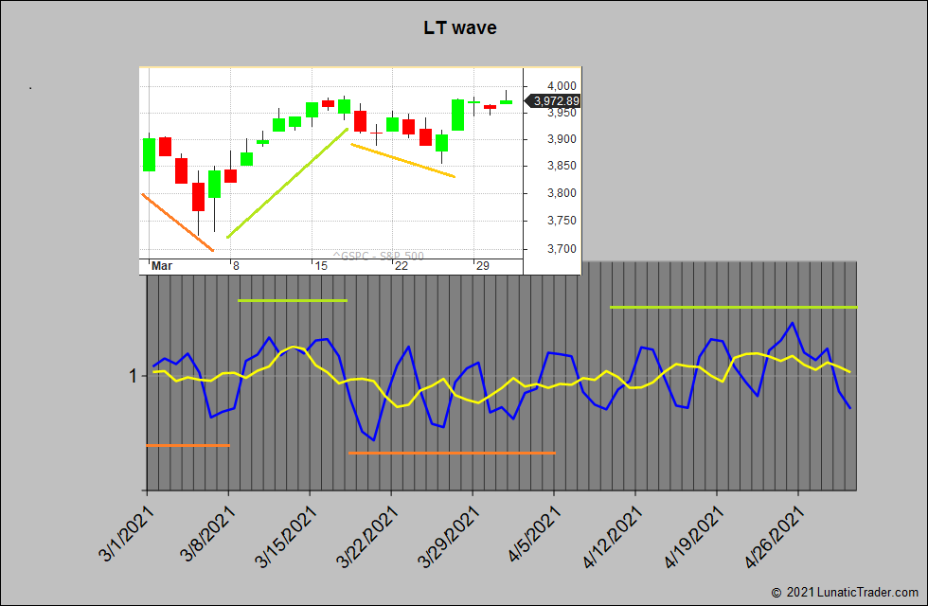Select the long orange horizontal line under wave
Image resolution: width=928 pixels, height=606 pixels.
[451, 453]
